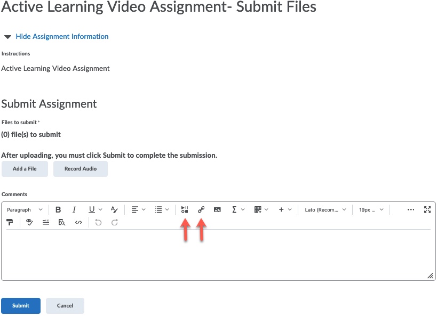Screen dimensions: 437x316
Task: Click the Insert Stuff media icon
Action: pos(185,210)
